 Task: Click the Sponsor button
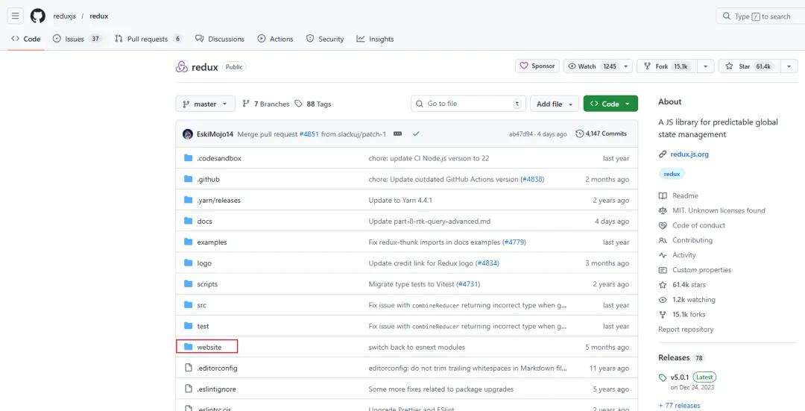537,66
